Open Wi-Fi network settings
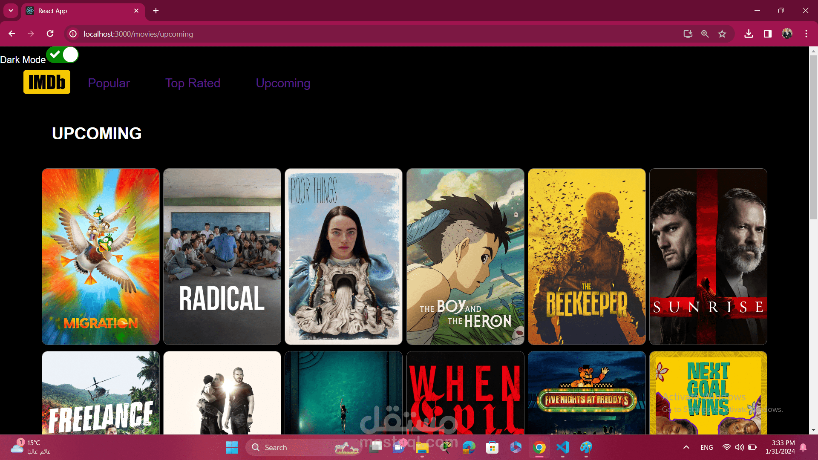The image size is (818, 460). click(x=727, y=447)
